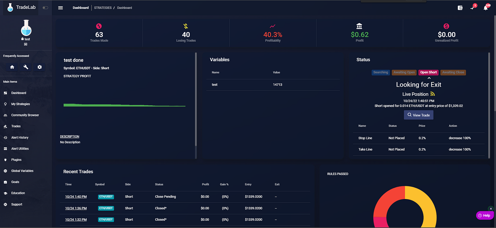Viewport: 496px width, 228px height.
Task: Click the test variable value 14713
Action: click(277, 84)
